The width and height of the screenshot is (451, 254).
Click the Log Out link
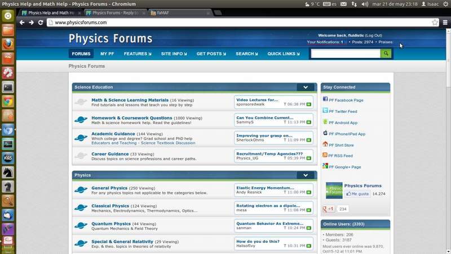pos(374,35)
